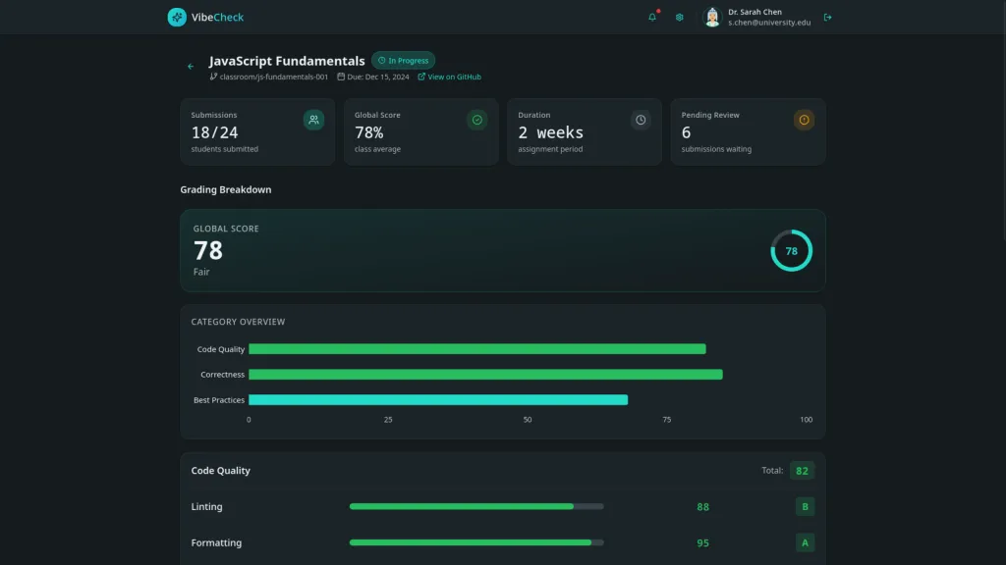The height and width of the screenshot is (565, 1006).
Task: Open the notifications bell
Action: tap(652, 17)
